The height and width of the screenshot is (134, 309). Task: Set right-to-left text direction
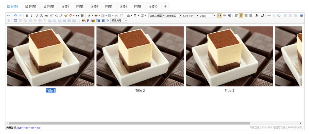click(225, 16)
